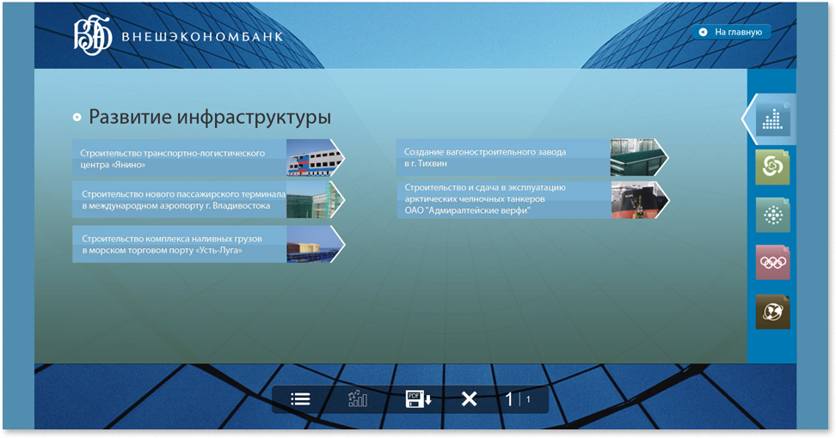Screen dimensions: 836x438
Task: Close the presentation with the X icon
Action: click(x=470, y=398)
